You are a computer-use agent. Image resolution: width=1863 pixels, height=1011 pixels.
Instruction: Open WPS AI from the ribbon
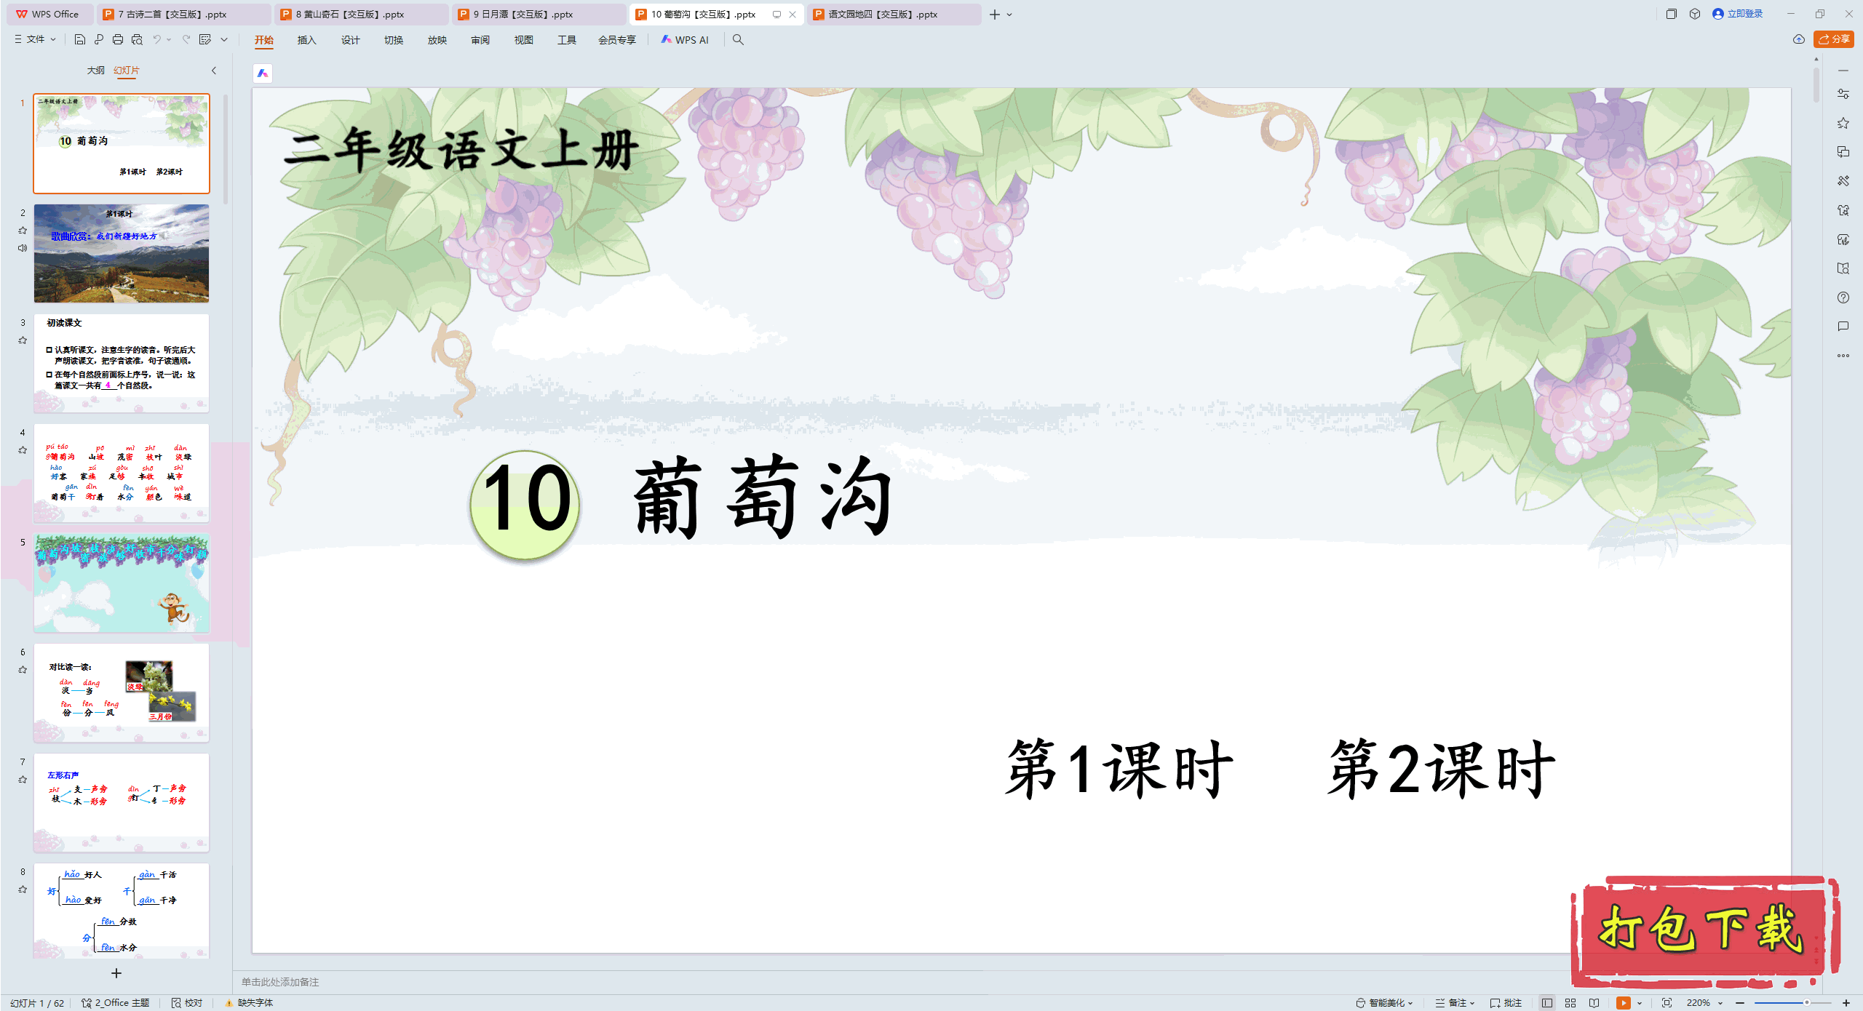pos(685,40)
